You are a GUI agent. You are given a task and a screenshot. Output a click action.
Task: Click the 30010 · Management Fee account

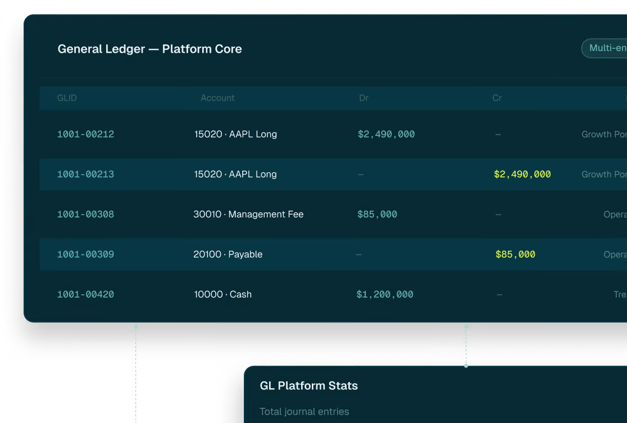coord(248,214)
